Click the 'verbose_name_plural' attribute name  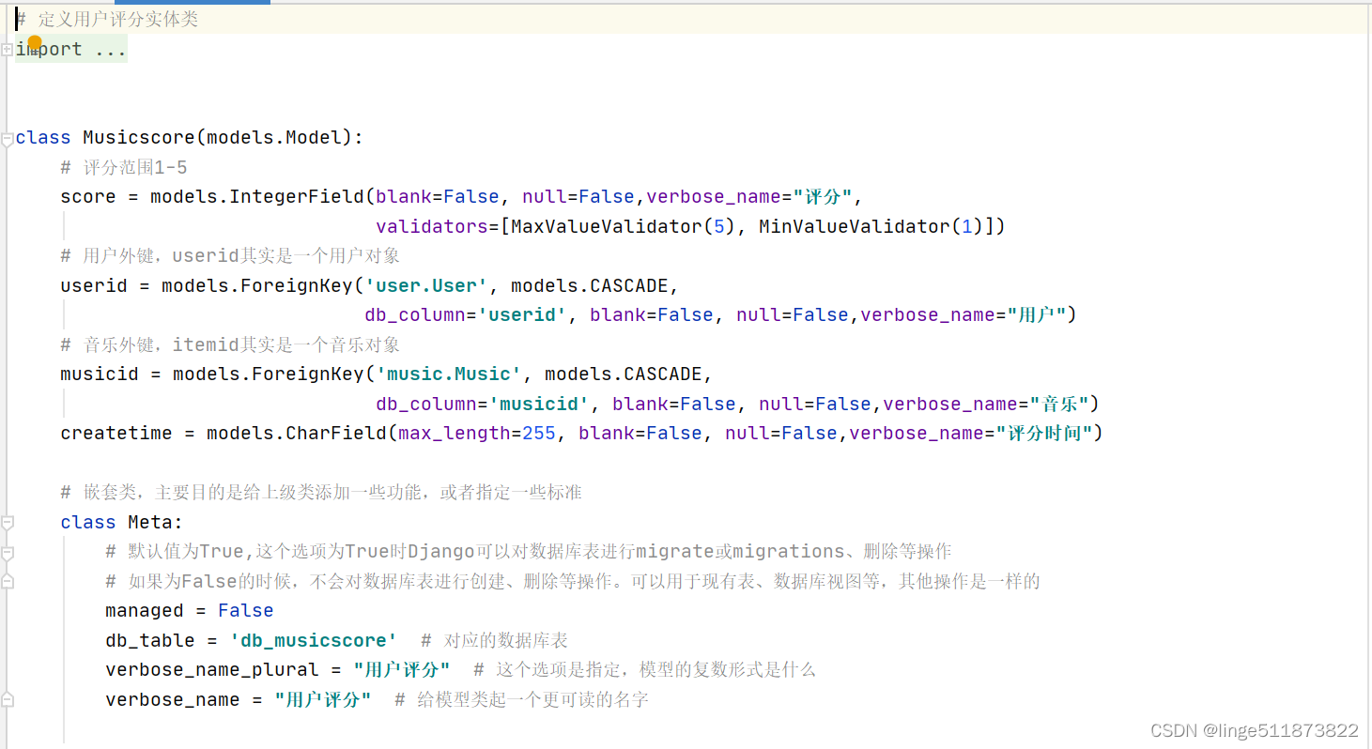click(212, 670)
